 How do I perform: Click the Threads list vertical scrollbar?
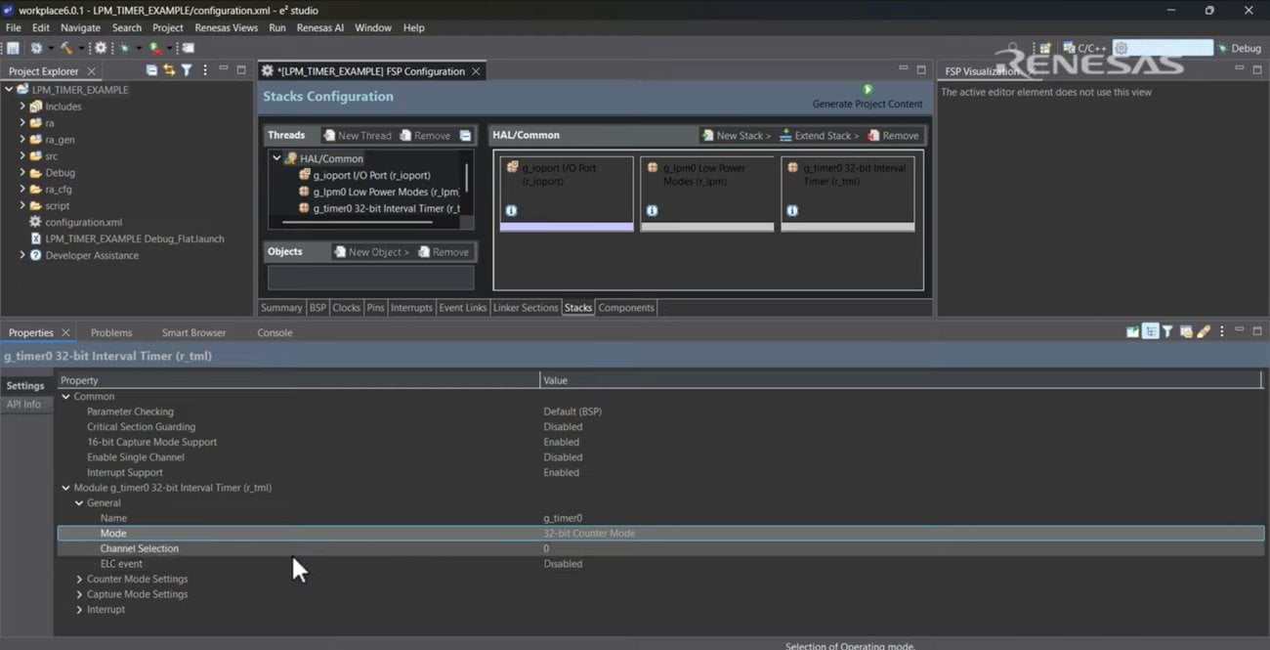[467, 178]
